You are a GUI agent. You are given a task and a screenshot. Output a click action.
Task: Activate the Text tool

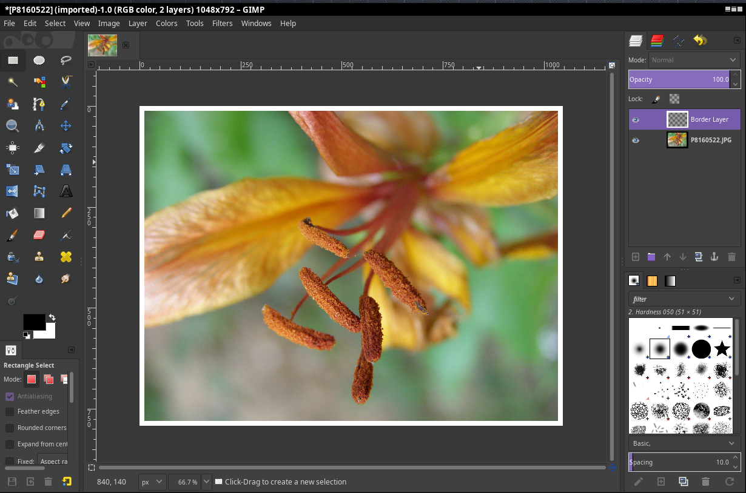pos(66,191)
